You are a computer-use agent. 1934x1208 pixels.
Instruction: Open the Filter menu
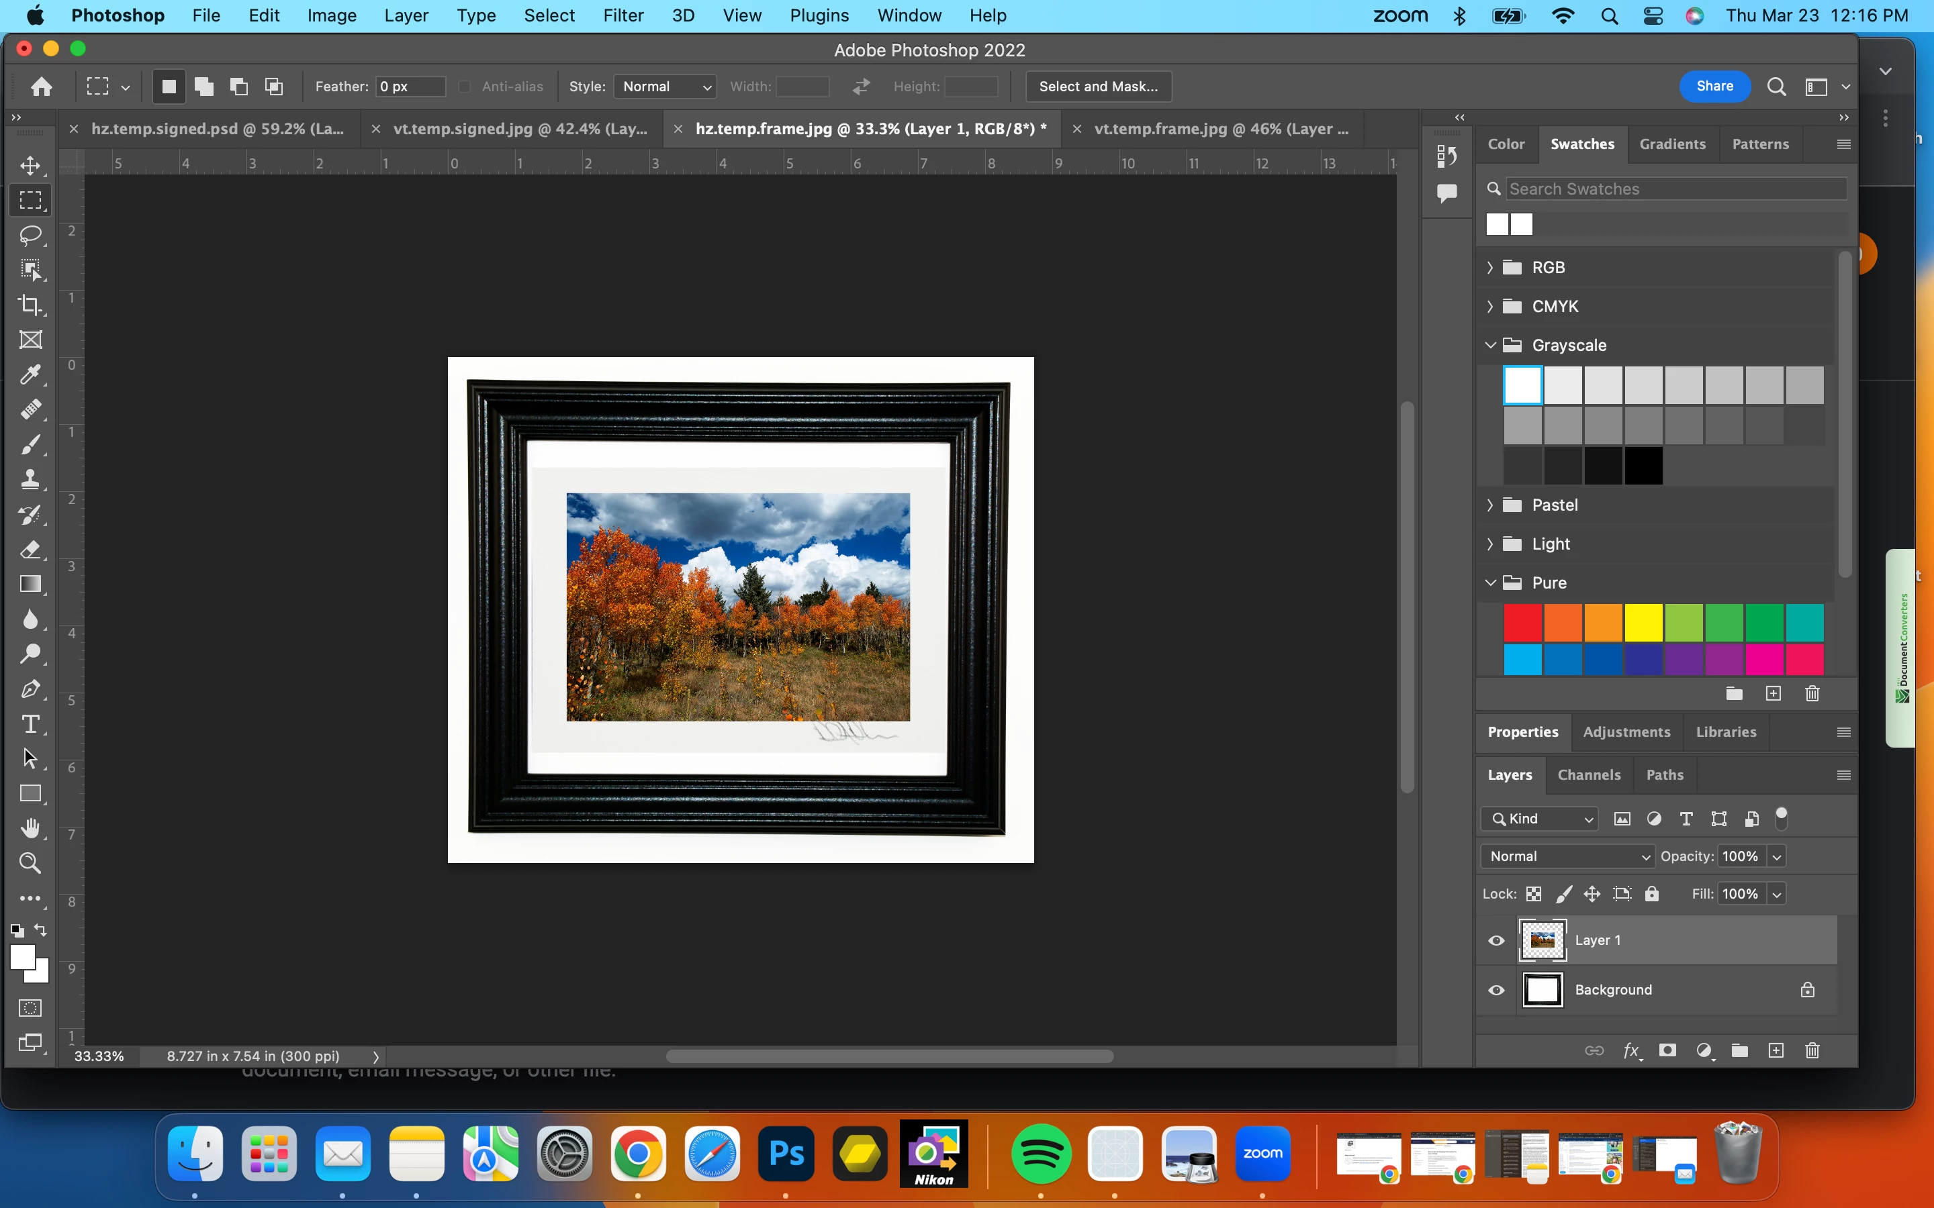[623, 15]
